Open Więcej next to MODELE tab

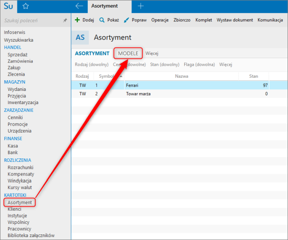(x=152, y=54)
